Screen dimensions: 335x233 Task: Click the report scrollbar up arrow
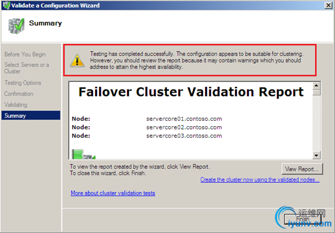coord(316,86)
